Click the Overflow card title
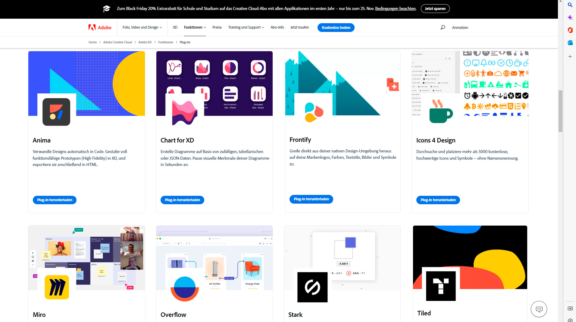Viewport: 576px width, 322px height. click(173, 315)
